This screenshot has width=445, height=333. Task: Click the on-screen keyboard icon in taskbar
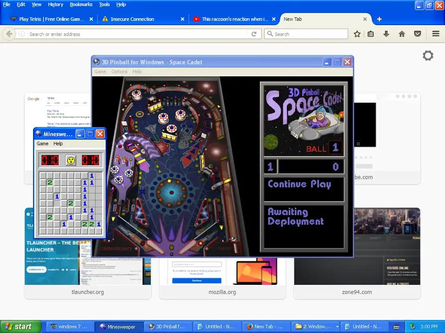pos(396,327)
